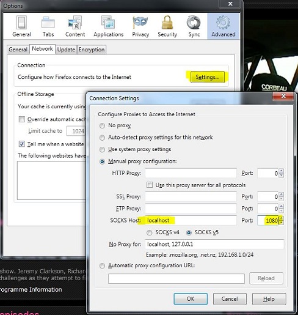Screen dimensions: 298x315
Task: Open the Tabs options category
Action: coord(48,26)
